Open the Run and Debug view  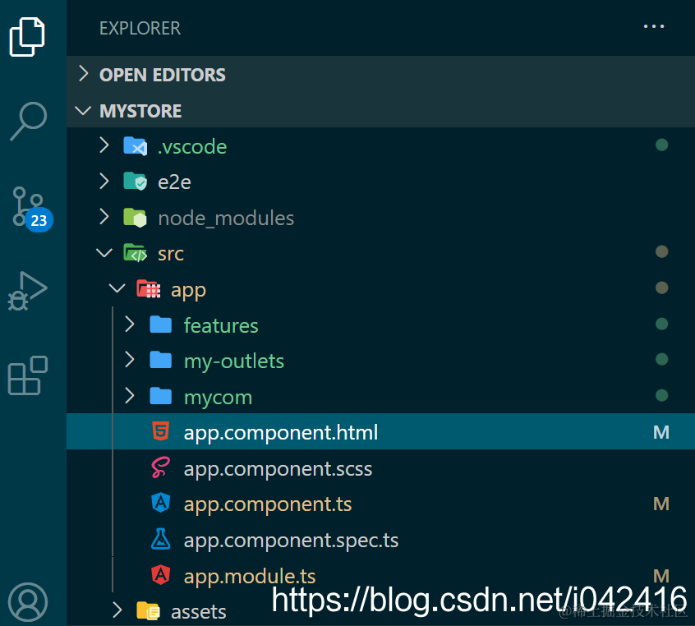point(27,290)
